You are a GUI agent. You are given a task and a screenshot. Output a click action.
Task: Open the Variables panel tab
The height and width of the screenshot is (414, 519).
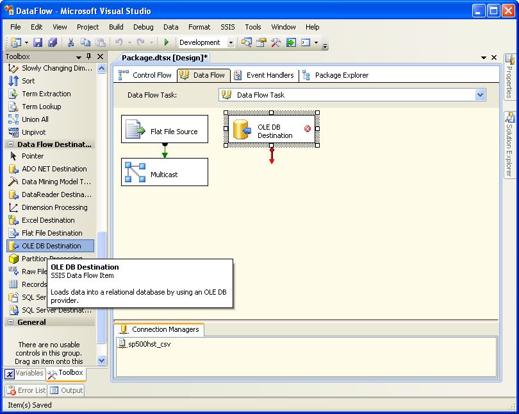(x=24, y=373)
